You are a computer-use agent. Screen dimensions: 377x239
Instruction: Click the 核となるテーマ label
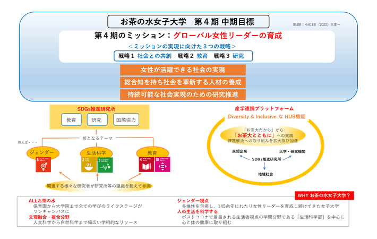click(97, 138)
